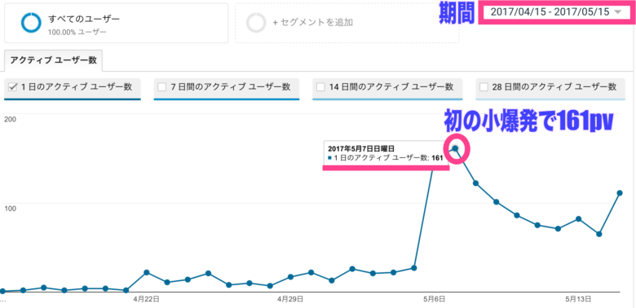Click the 4月29日 axis label
Viewport: 636px width, 308px height.
[290, 300]
